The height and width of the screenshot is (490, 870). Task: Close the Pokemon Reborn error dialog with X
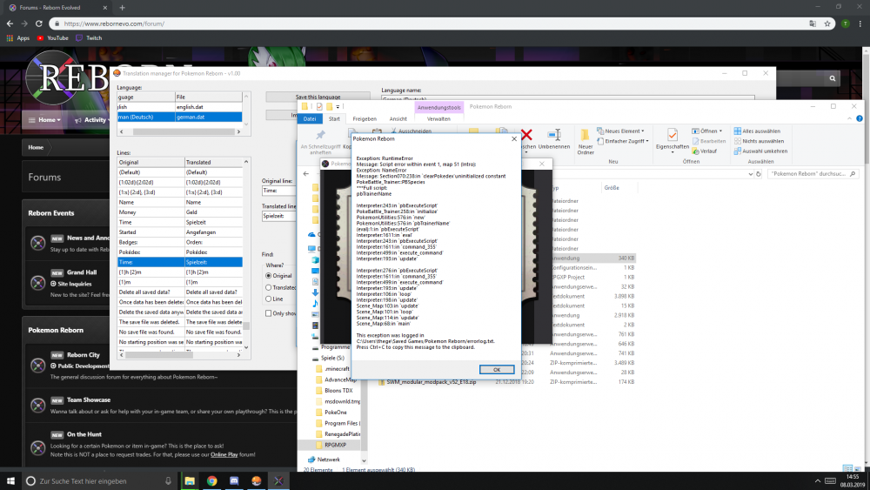point(514,138)
